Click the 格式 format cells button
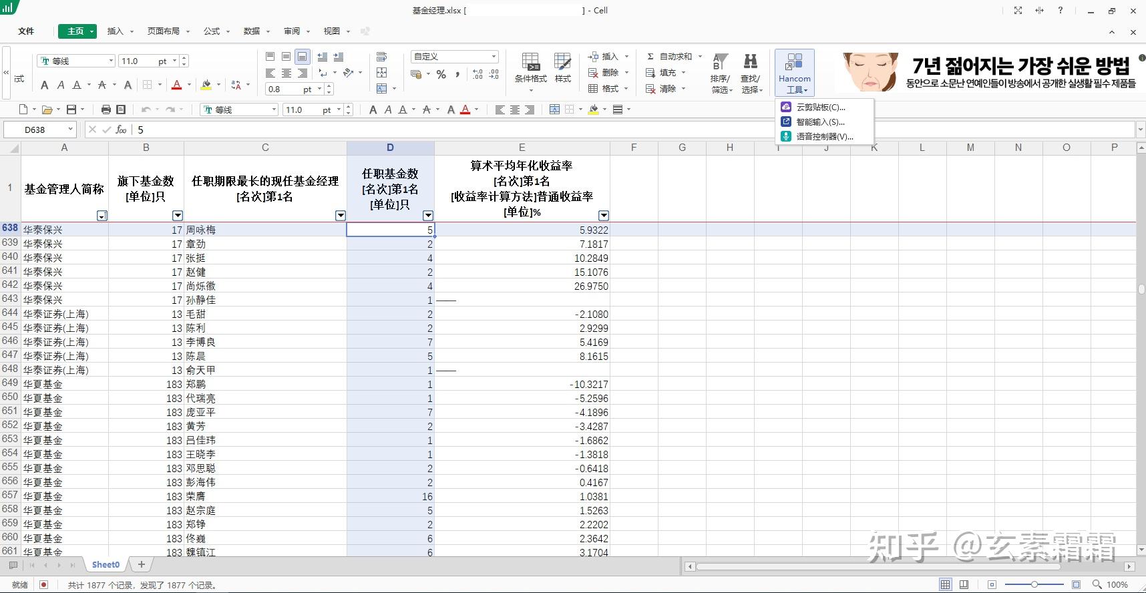Image resolution: width=1146 pixels, height=593 pixels. [604, 89]
